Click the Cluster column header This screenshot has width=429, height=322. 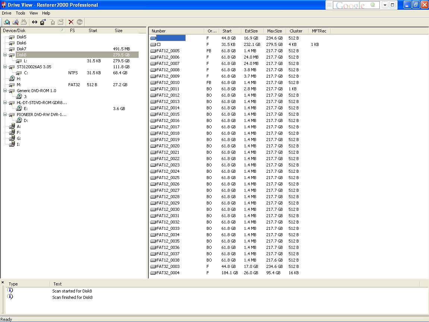tap(297, 31)
